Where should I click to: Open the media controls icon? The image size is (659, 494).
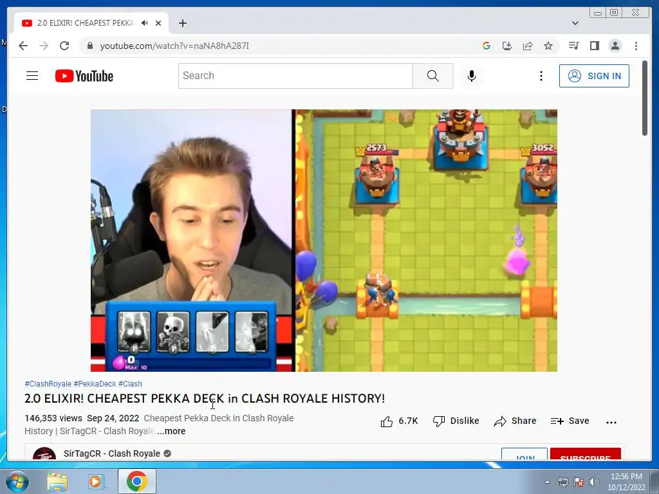click(573, 46)
